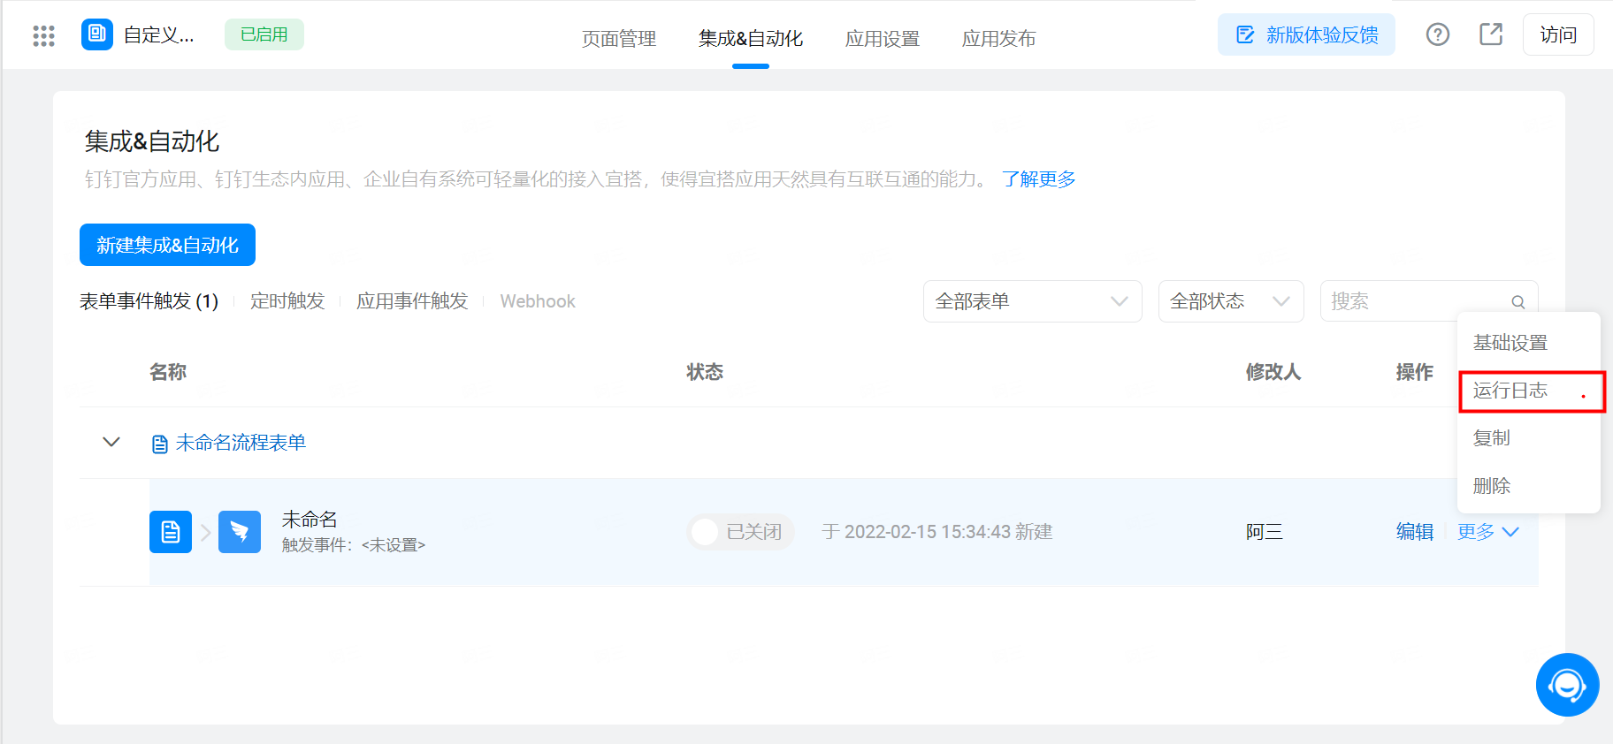Focus the 搜索 input field
Viewport: 1613px width, 744px height.
pyautogui.click(x=1415, y=301)
